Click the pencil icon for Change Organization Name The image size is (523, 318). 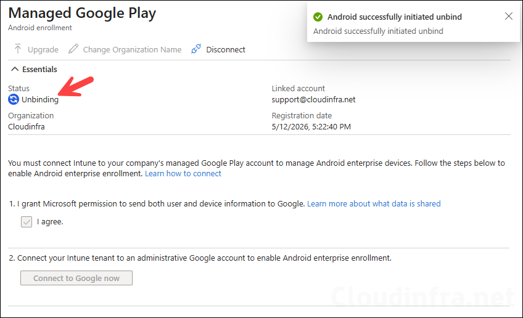pos(73,49)
